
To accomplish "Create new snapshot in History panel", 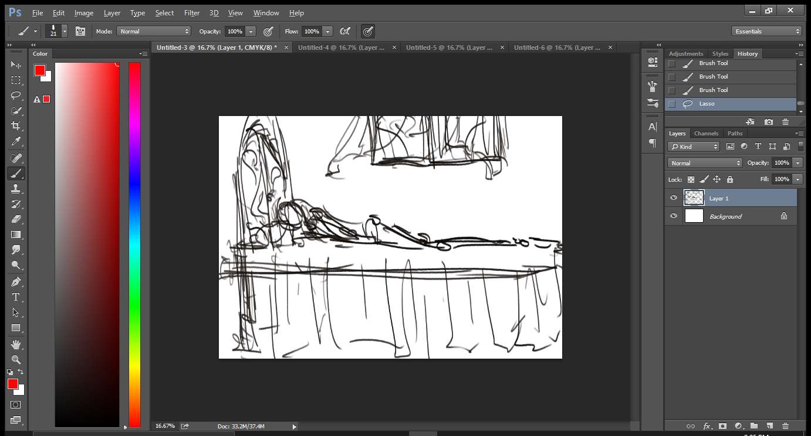I will (769, 122).
